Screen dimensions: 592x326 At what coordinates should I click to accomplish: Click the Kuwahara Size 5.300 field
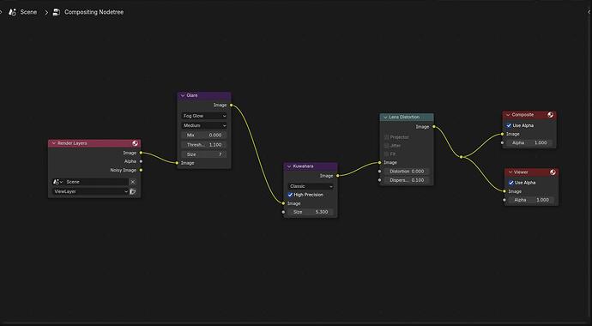pos(311,212)
